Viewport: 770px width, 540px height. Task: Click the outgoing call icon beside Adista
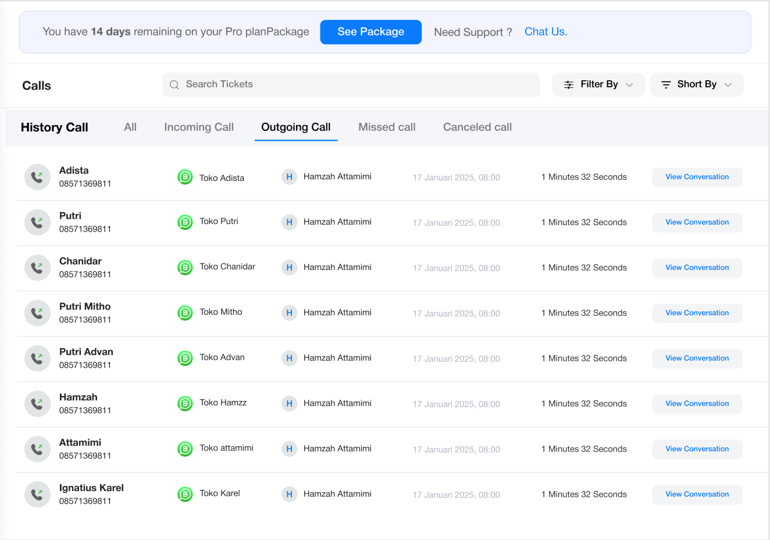pos(37,177)
